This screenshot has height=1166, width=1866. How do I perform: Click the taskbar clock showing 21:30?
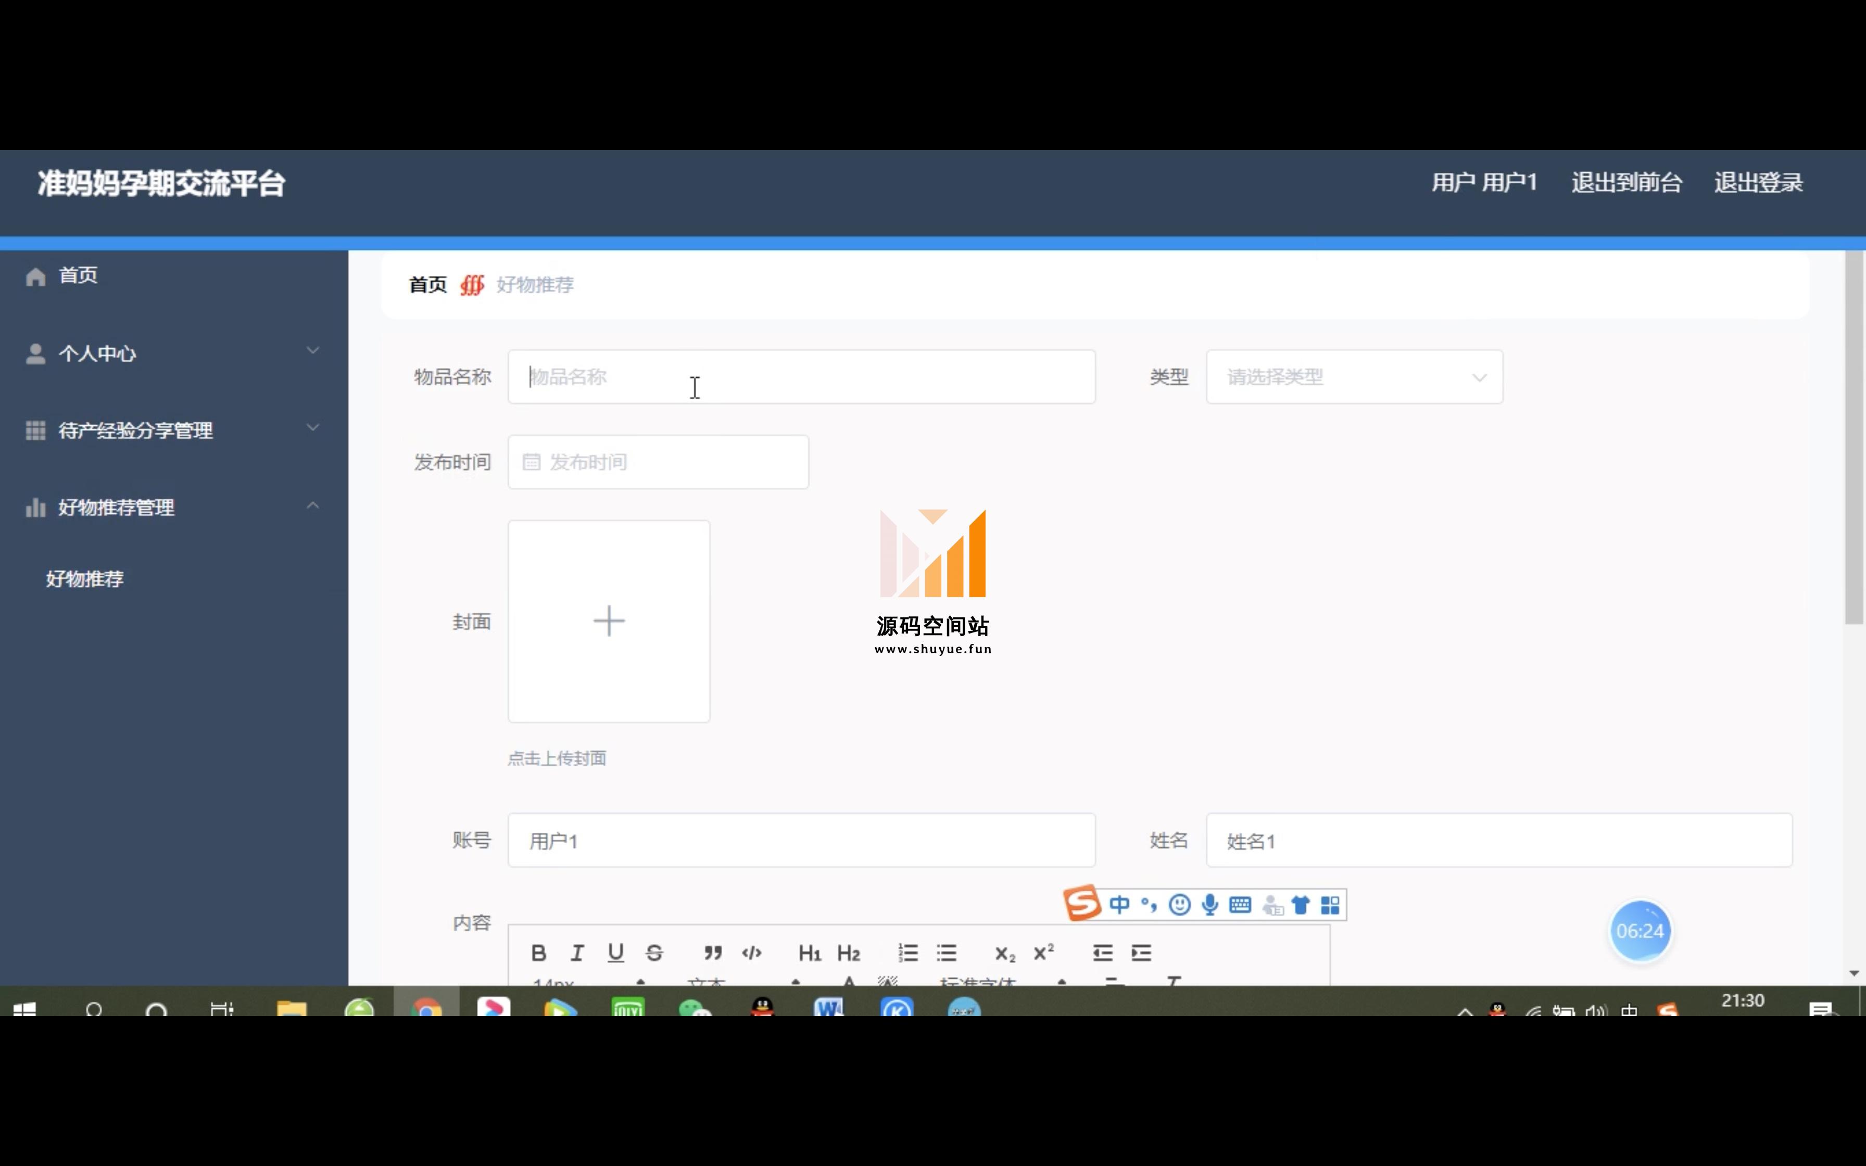tap(1743, 1001)
